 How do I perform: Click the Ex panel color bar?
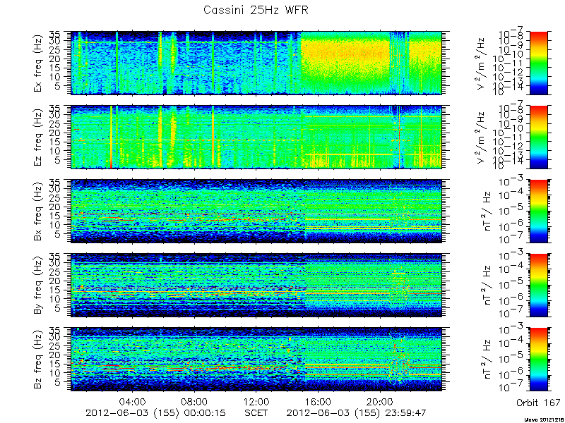point(538,63)
